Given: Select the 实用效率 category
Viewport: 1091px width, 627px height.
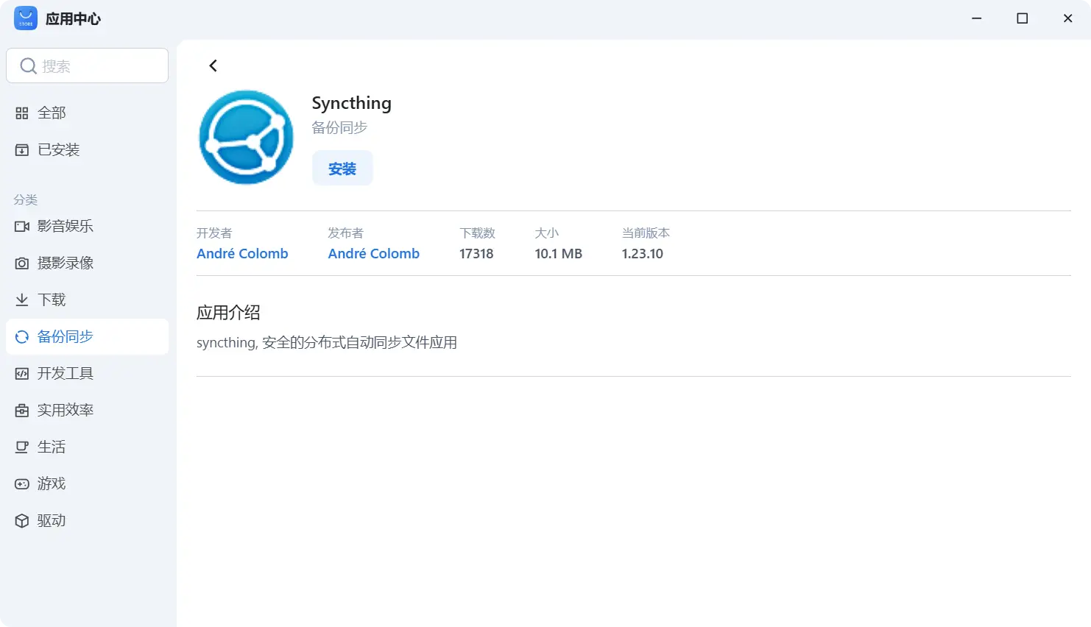Looking at the screenshot, I should tap(87, 410).
